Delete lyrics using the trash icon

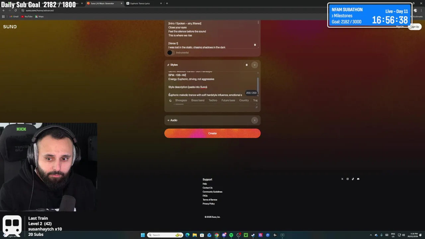click(x=255, y=45)
